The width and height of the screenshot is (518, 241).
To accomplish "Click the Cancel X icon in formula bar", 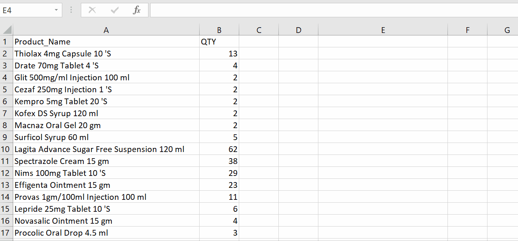I will 92,10.
